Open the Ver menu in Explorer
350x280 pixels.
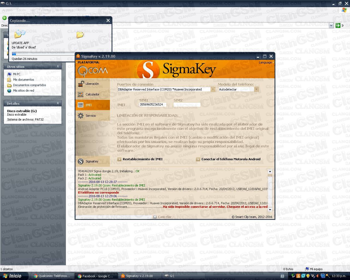(x=32, y=10)
